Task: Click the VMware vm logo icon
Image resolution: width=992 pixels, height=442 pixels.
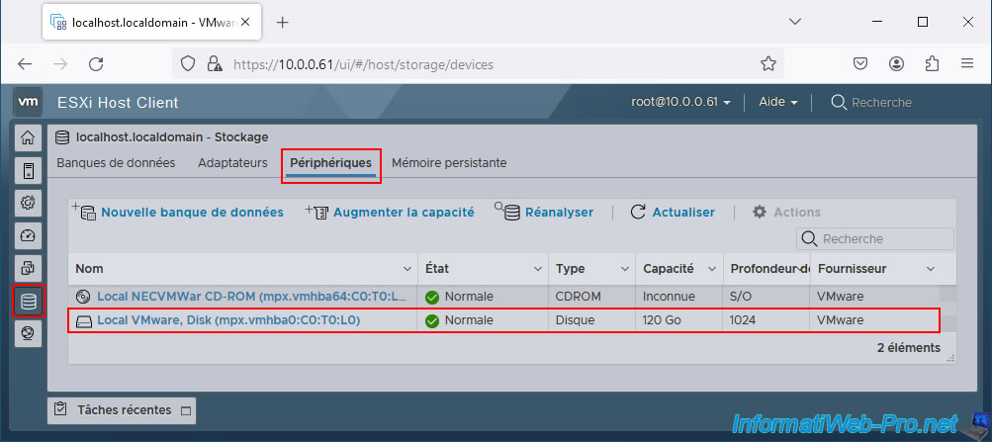Action: click(29, 102)
